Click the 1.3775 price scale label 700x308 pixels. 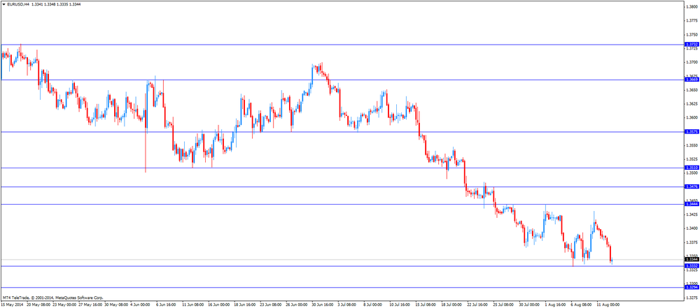tap(692, 20)
